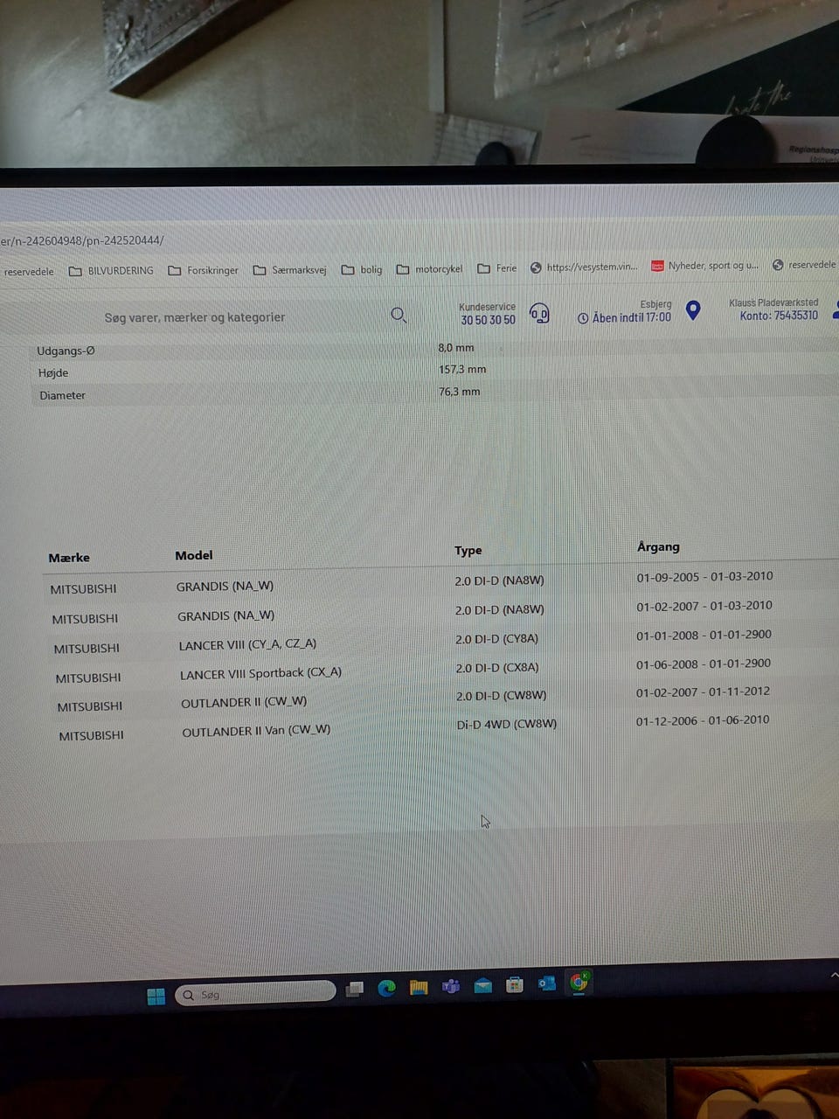The height and width of the screenshot is (1119, 839).
Task: Open the Forsikringer bookmark folder
Action: [203, 270]
